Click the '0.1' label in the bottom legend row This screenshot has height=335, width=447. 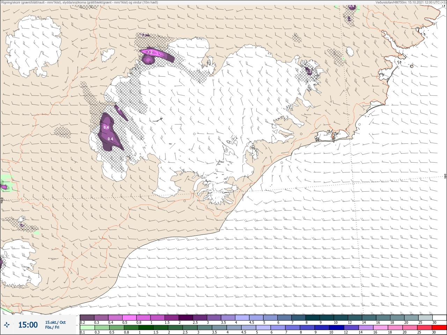click(82, 333)
